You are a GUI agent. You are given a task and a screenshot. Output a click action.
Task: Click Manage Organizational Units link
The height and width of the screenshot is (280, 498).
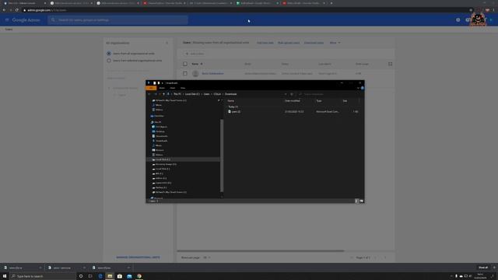point(138,257)
